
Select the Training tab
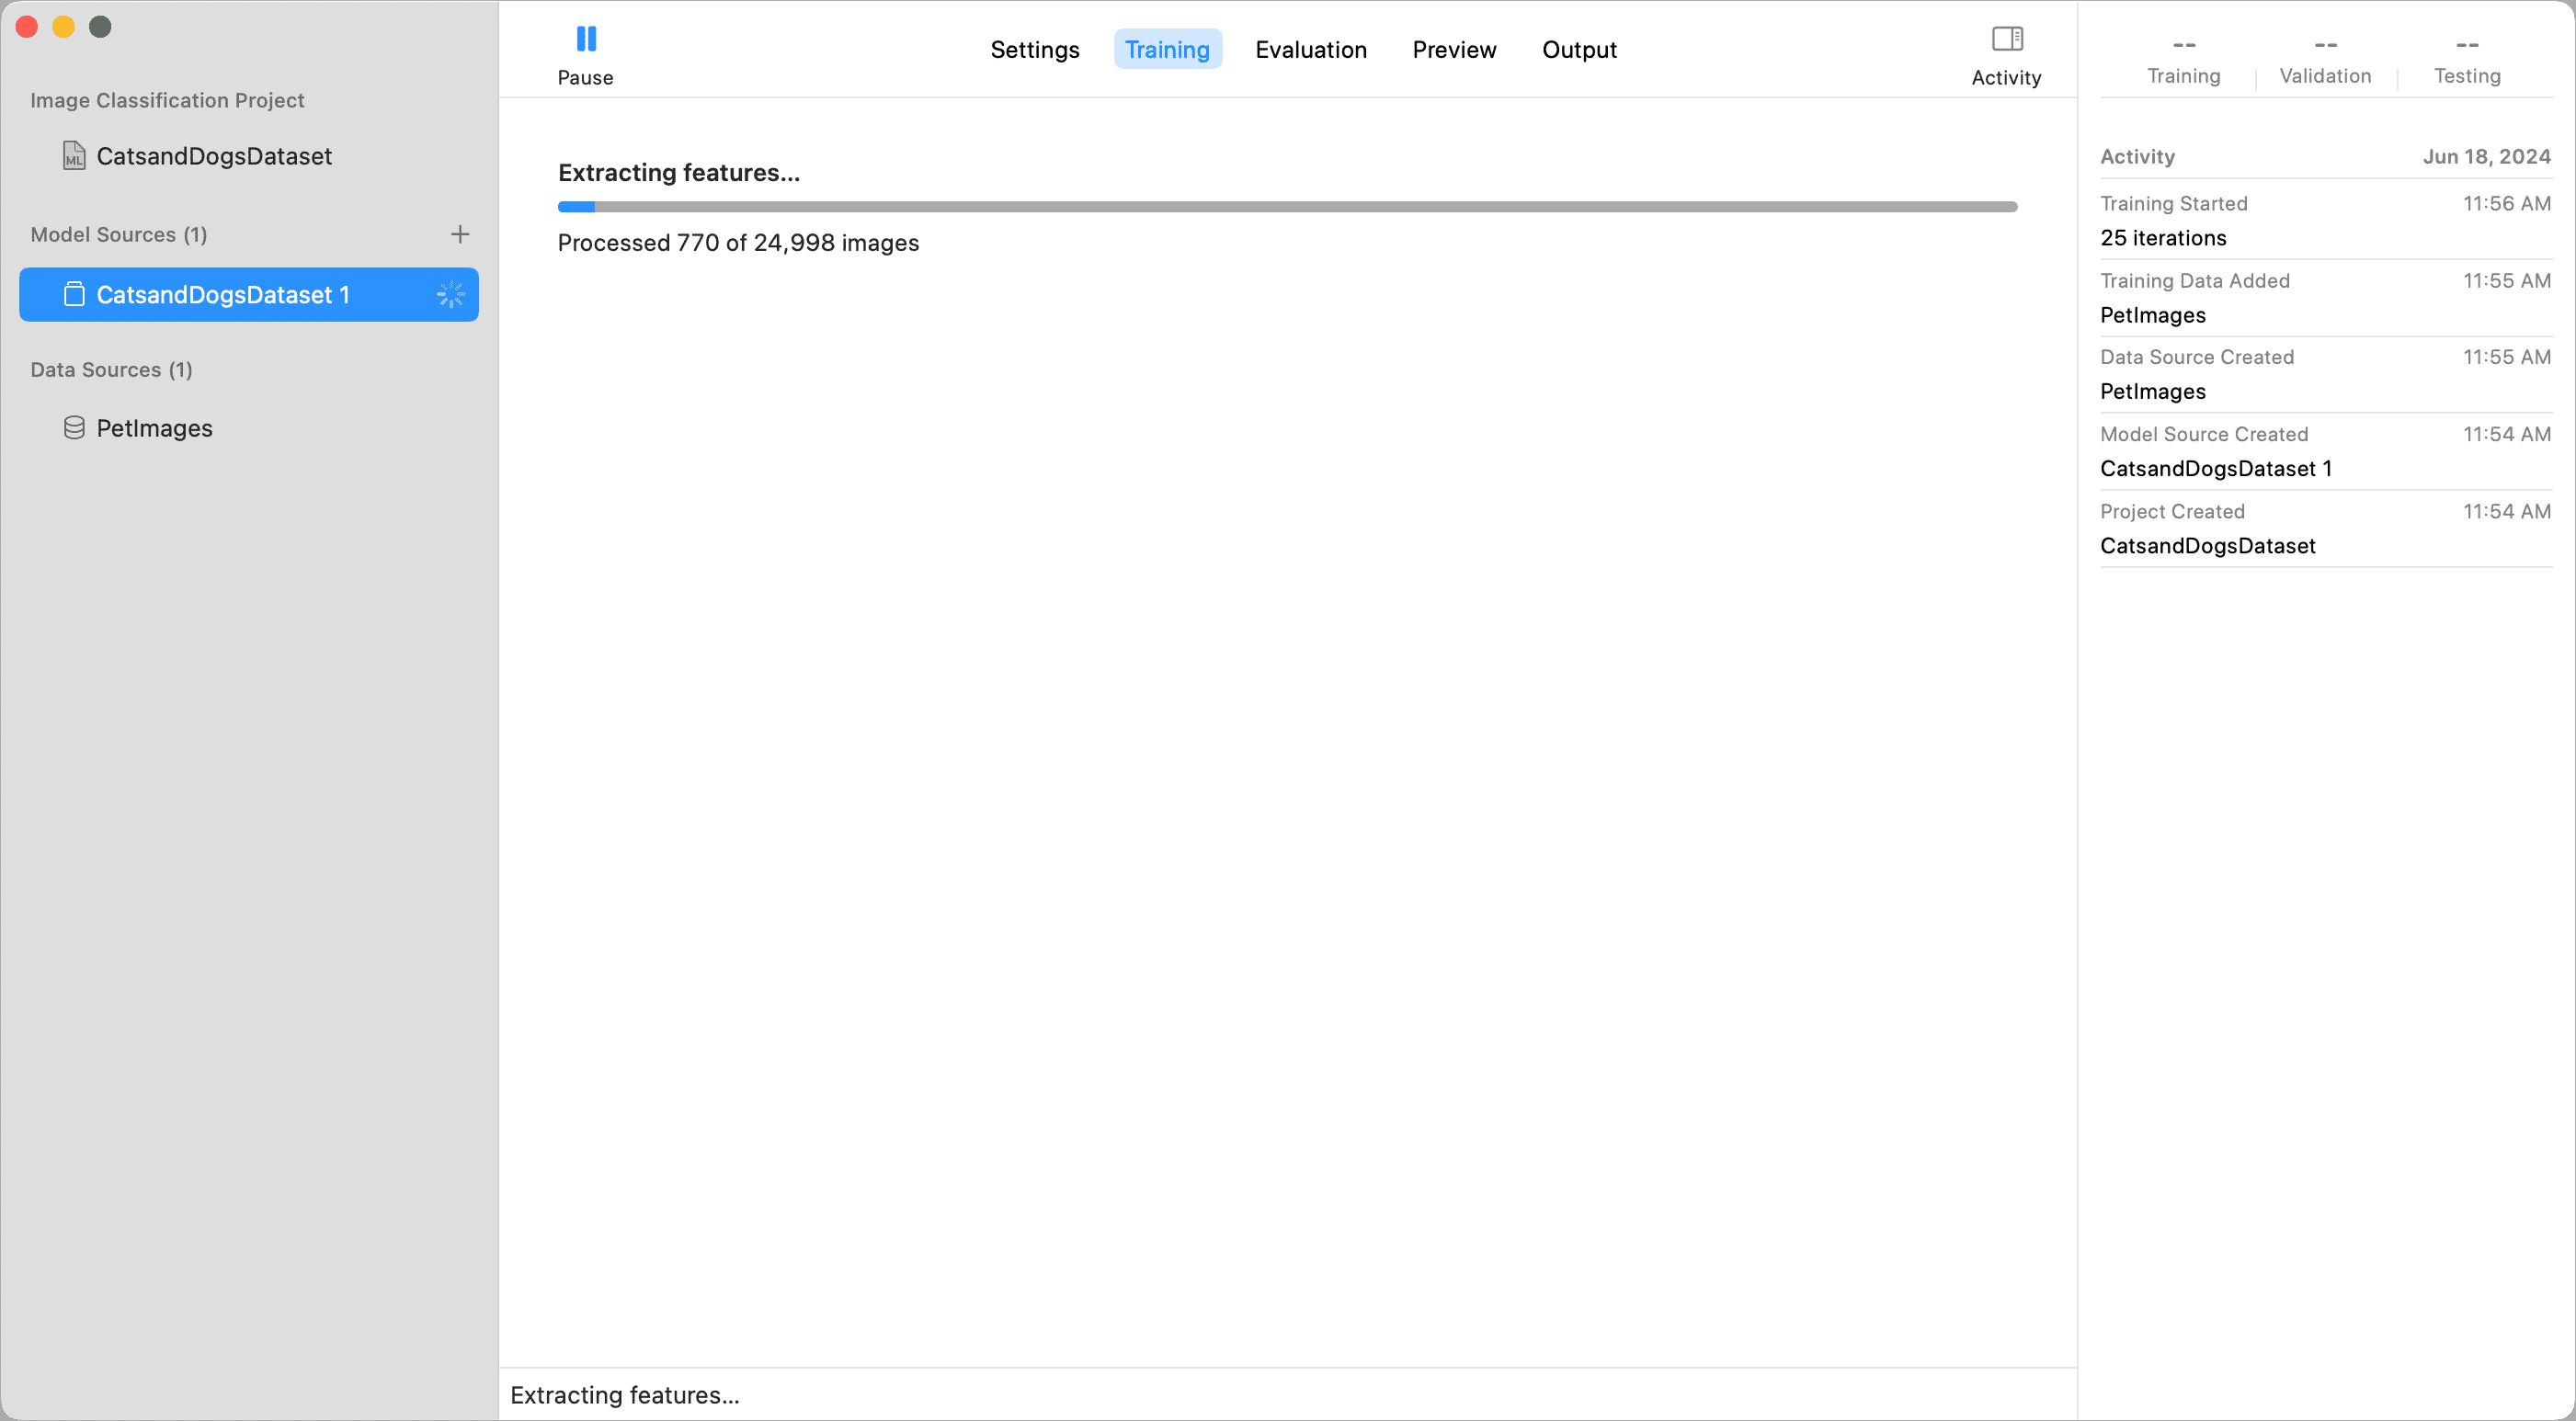(1167, 50)
